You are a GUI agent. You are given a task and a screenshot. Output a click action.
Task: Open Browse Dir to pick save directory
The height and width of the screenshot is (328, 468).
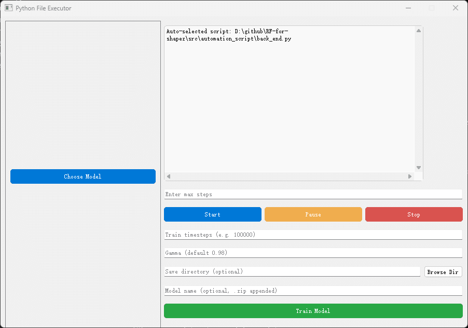(x=443, y=271)
